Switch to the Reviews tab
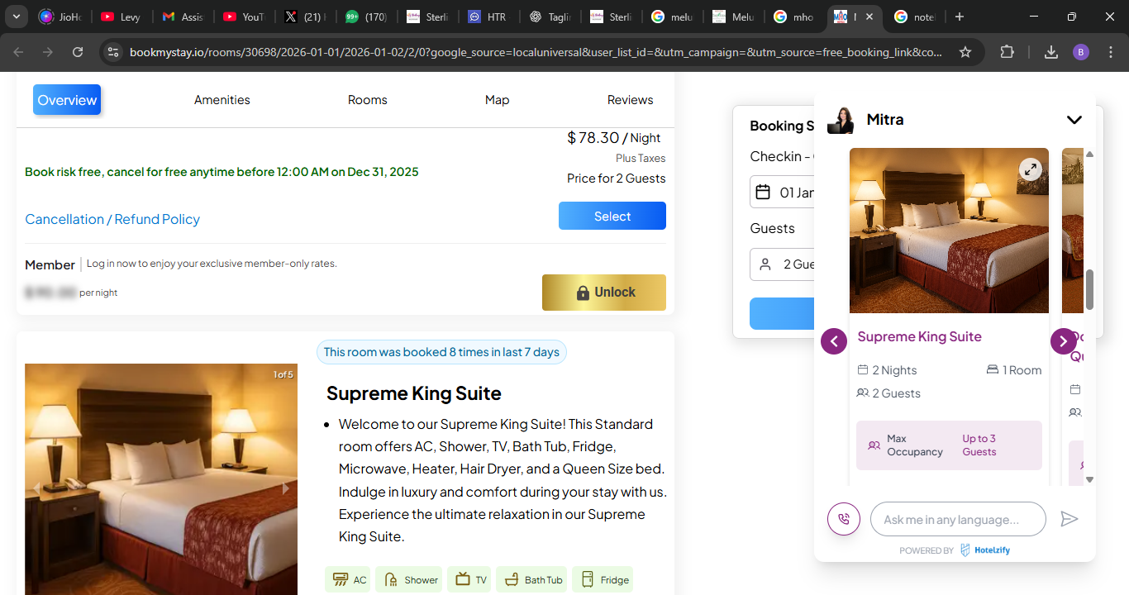This screenshot has width=1129, height=595. (631, 100)
